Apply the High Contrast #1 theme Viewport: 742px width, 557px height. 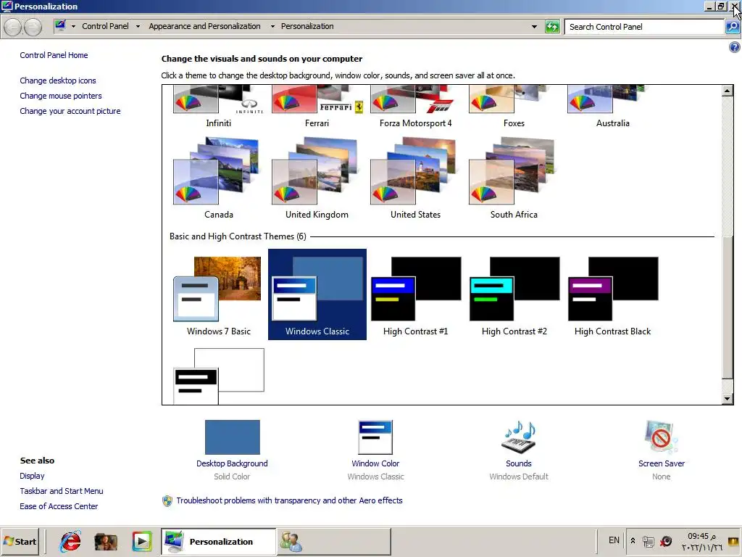[415, 294]
